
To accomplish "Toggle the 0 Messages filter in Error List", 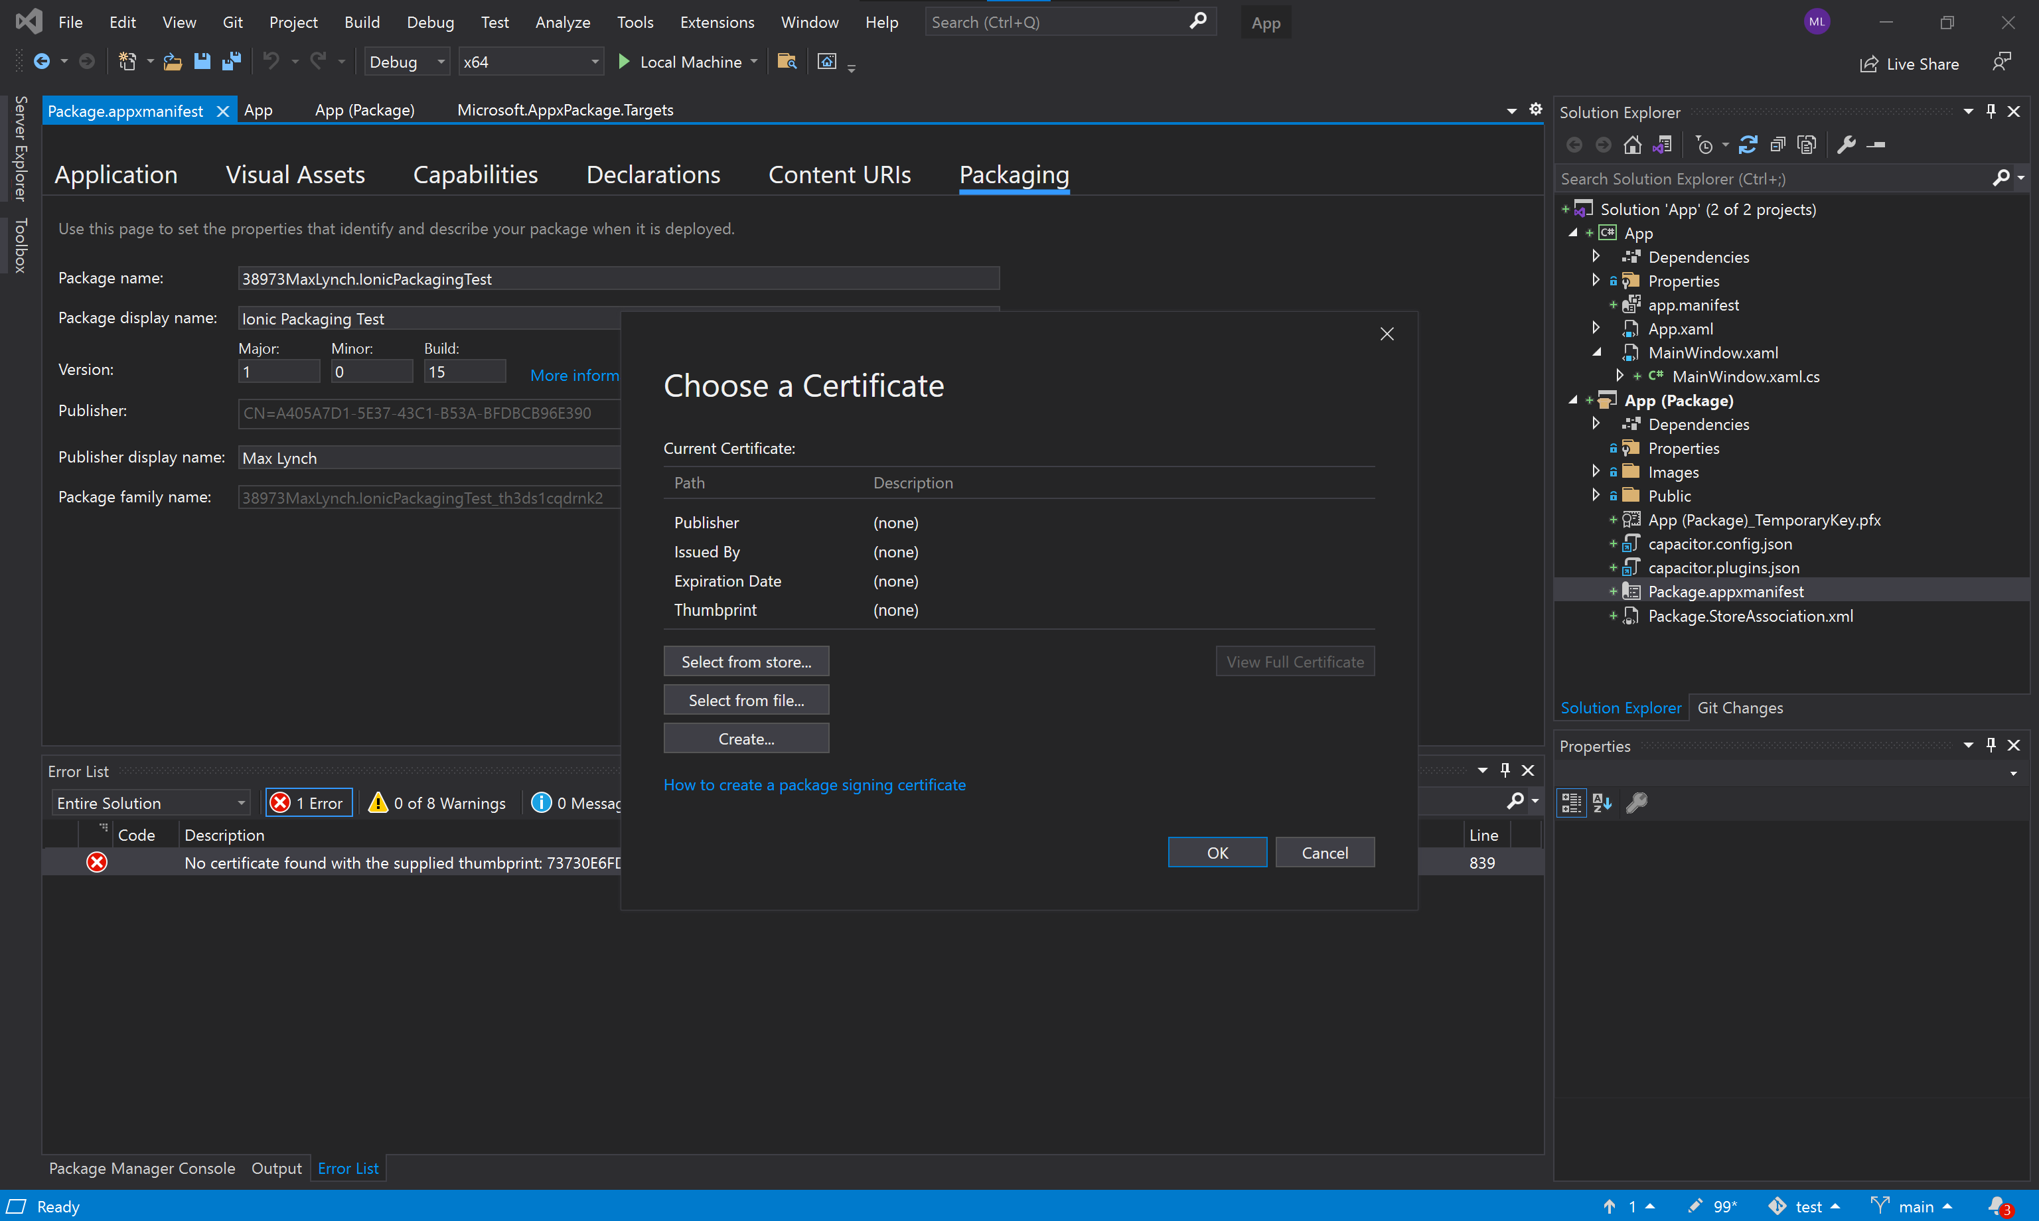I will coord(576,802).
